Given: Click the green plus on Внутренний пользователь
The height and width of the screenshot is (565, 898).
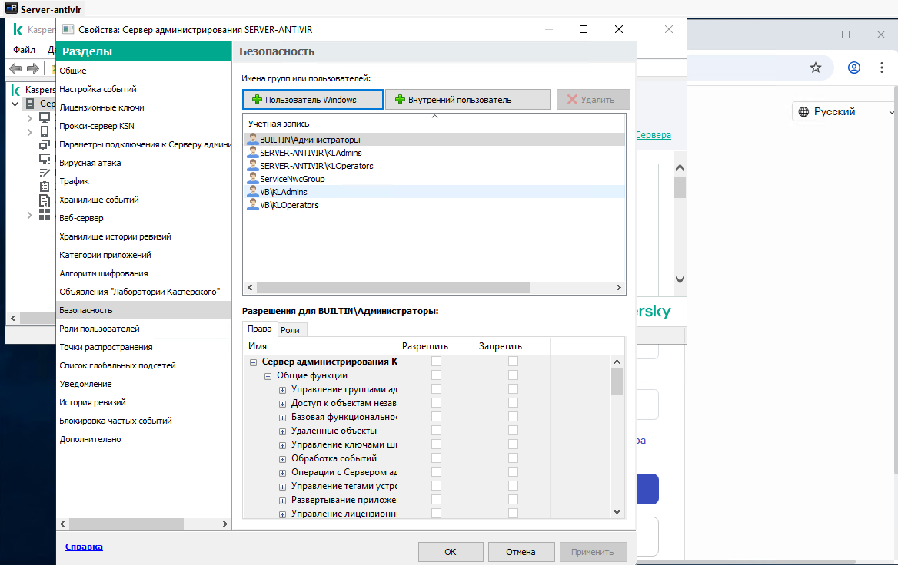Looking at the screenshot, I should (401, 100).
